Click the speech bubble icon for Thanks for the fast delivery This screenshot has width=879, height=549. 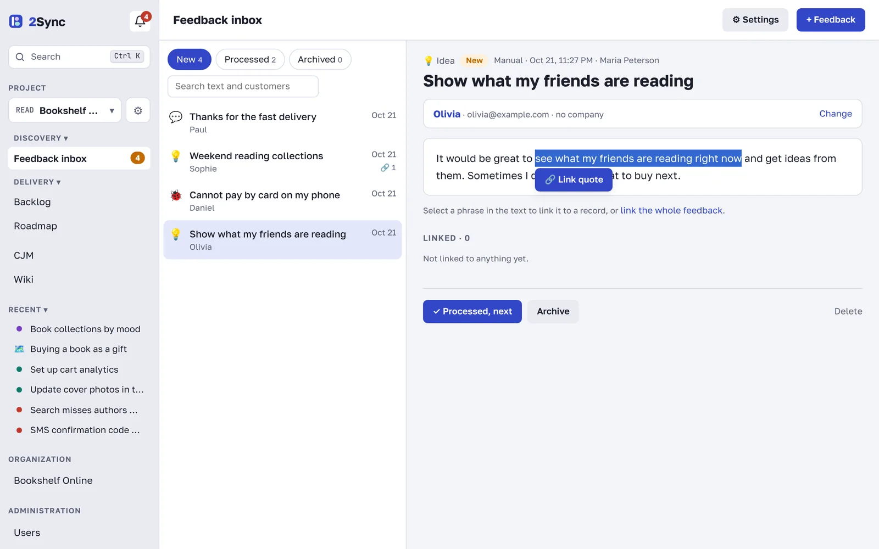[x=176, y=117]
